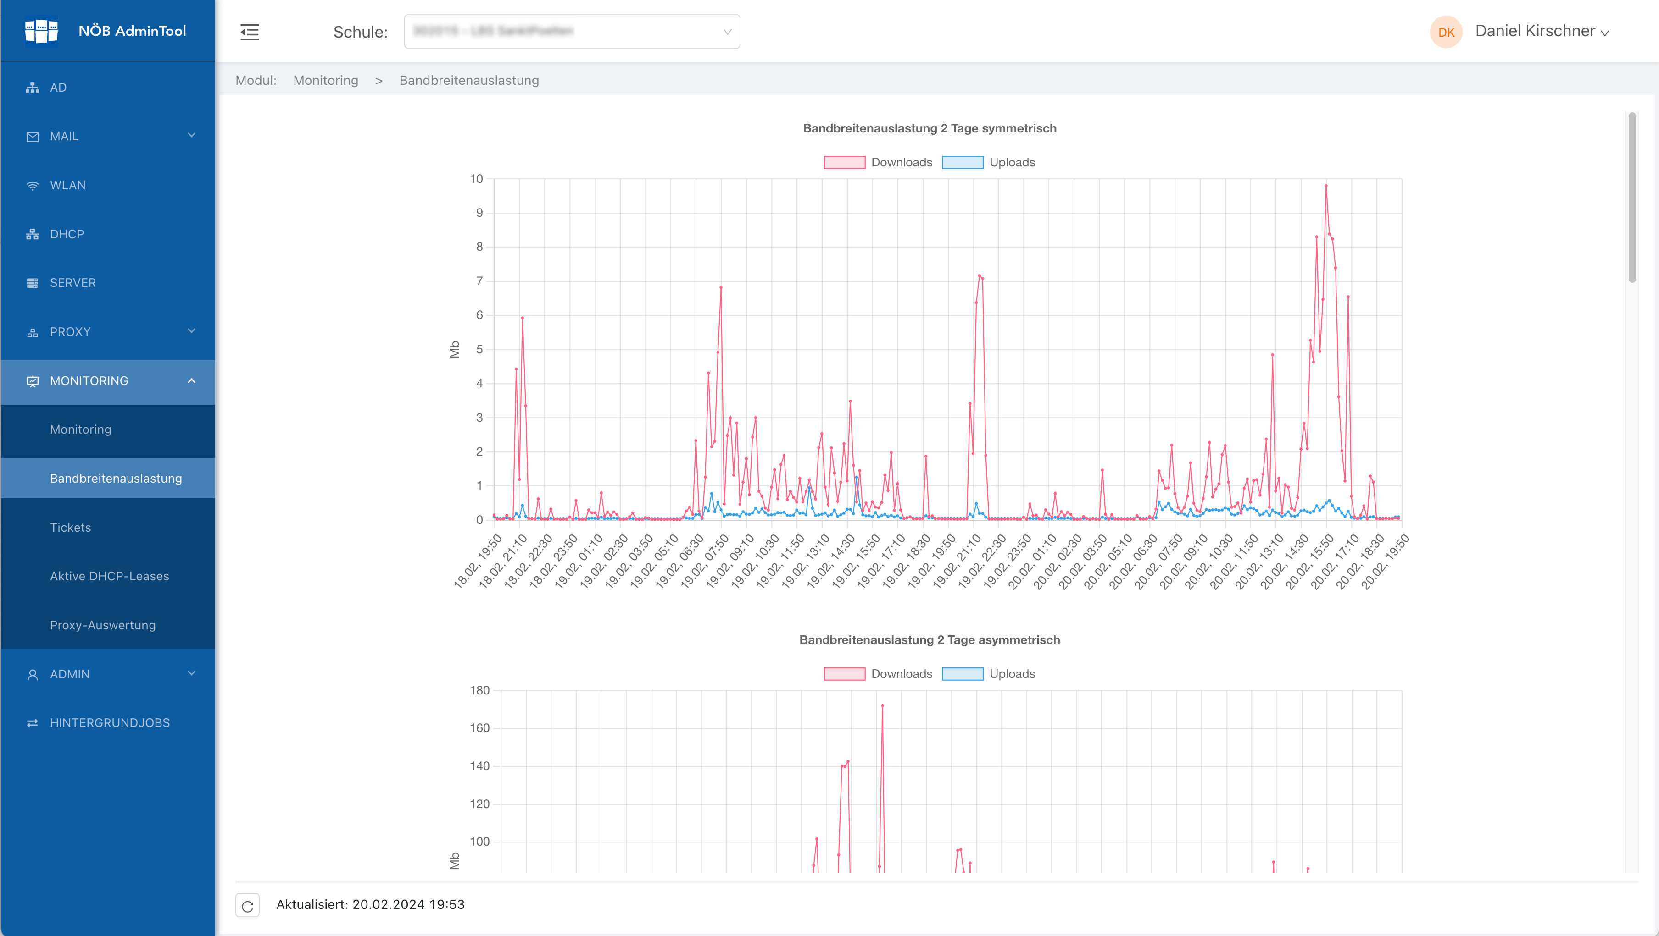Image resolution: width=1659 pixels, height=936 pixels.
Task: Click the pink Downloads swatch, symmetrisch chart
Action: pyautogui.click(x=844, y=162)
